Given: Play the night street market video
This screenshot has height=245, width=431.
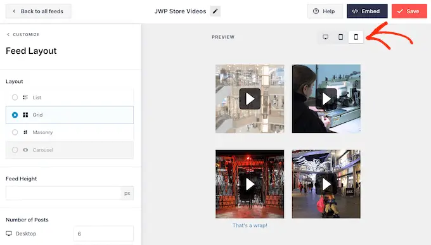Looking at the screenshot, I should coord(326,184).
